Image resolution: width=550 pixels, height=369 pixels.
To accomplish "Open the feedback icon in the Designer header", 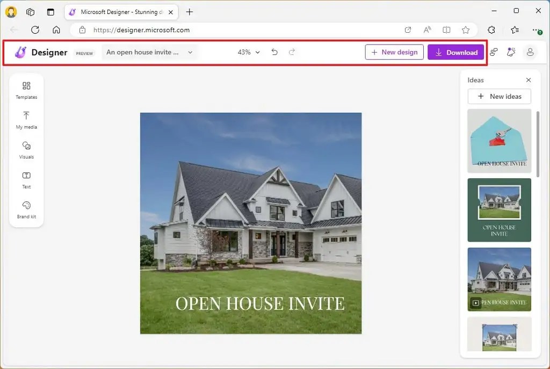I will click(494, 52).
